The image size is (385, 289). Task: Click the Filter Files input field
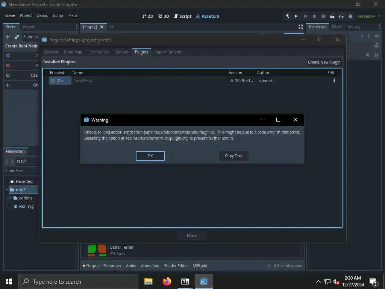[21, 170]
